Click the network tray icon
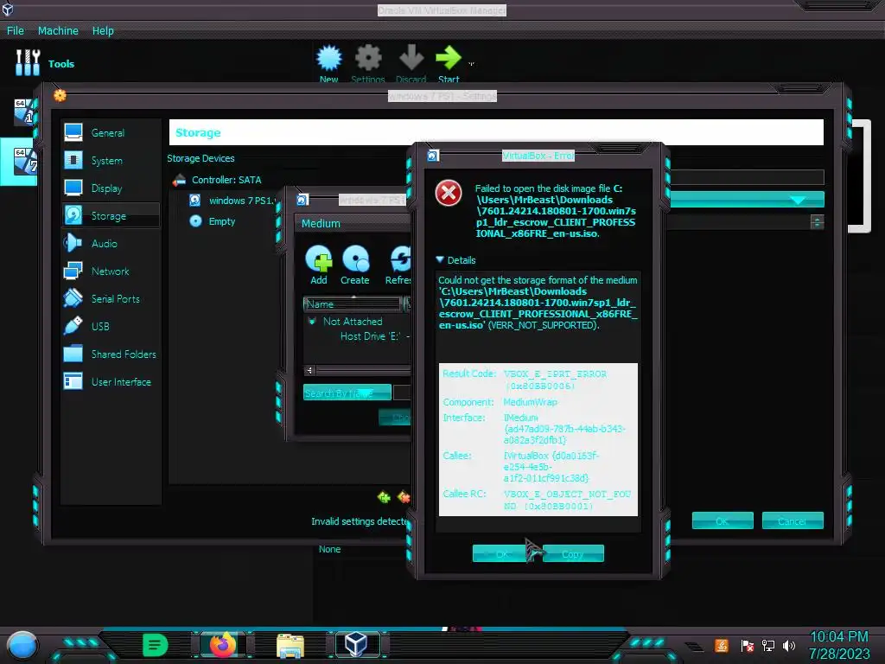 pyautogui.click(x=767, y=645)
